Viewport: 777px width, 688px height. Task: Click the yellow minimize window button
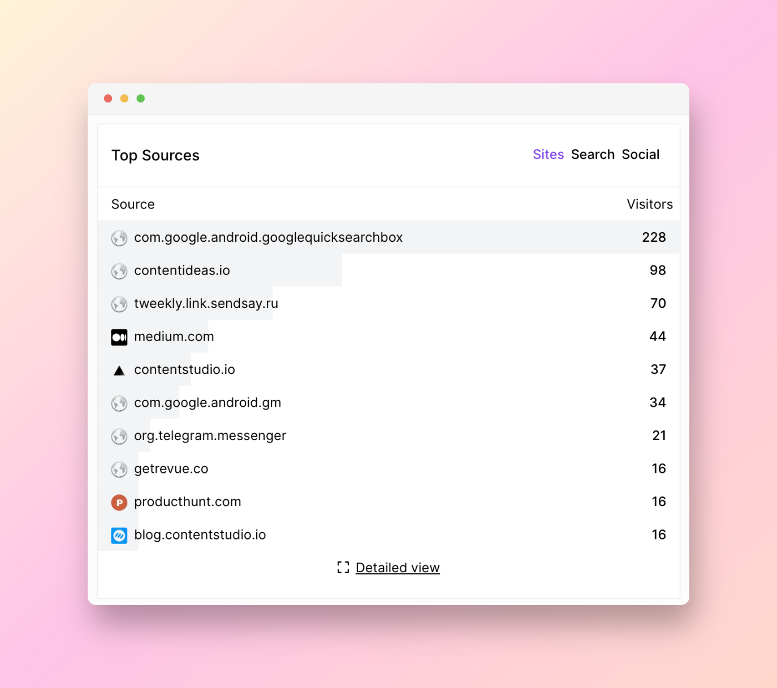click(x=124, y=98)
